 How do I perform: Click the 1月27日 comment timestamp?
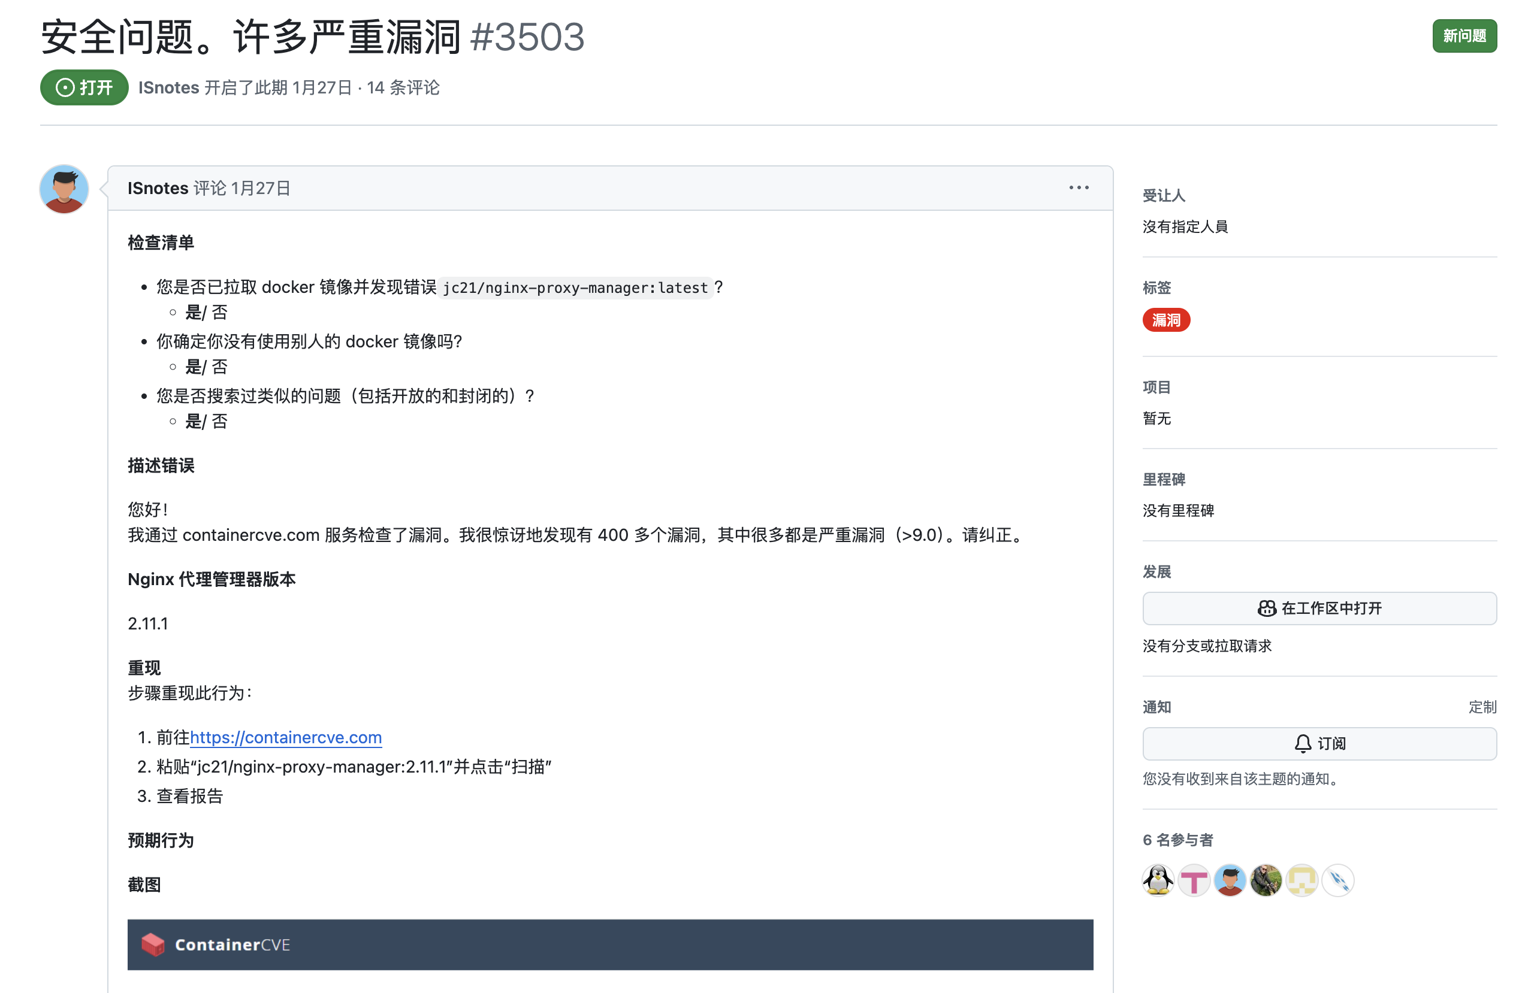[x=260, y=189]
